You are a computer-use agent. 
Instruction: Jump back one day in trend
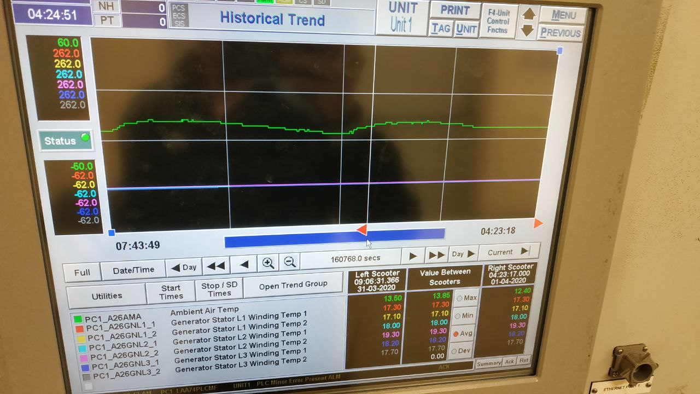[x=184, y=268]
